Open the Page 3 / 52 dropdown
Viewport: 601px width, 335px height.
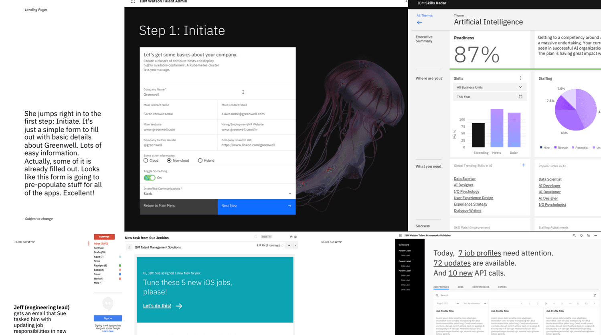coord(447,303)
